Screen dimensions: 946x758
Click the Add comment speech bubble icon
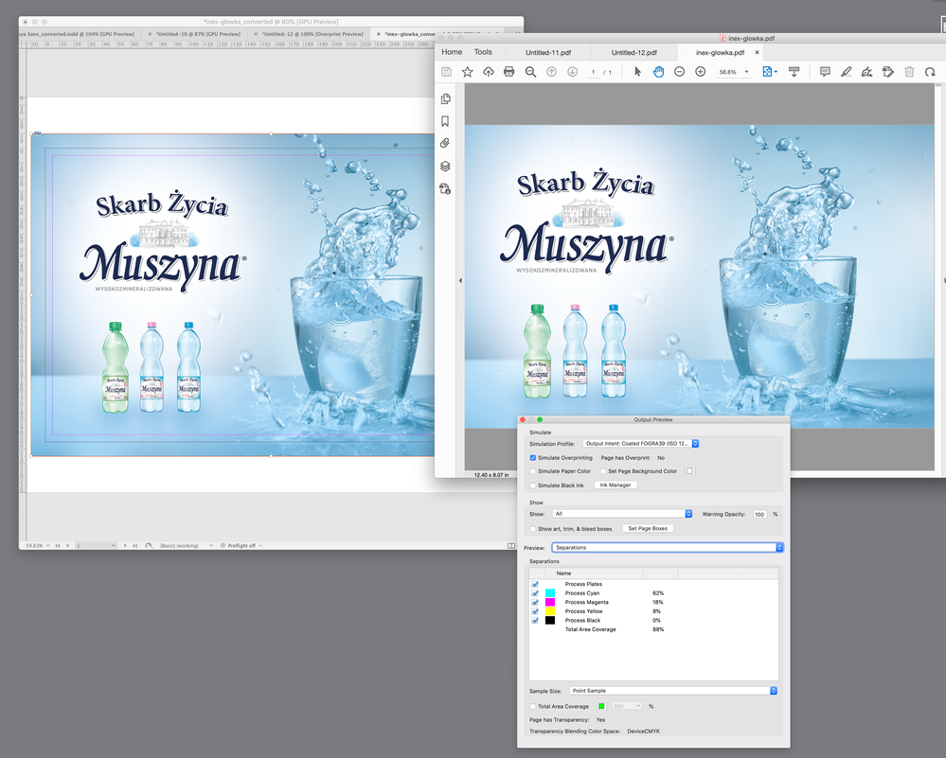tap(825, 72)
